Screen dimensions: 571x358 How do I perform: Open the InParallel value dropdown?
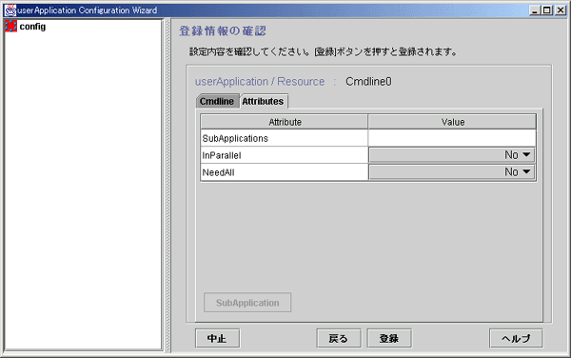tap(451, 155)
